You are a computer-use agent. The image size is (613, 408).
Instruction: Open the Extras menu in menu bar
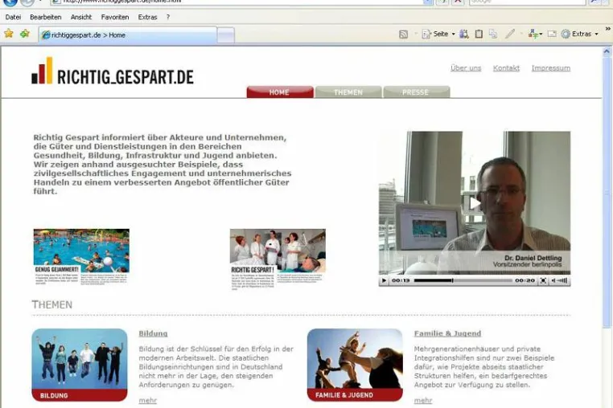click(x=147, y=17)
